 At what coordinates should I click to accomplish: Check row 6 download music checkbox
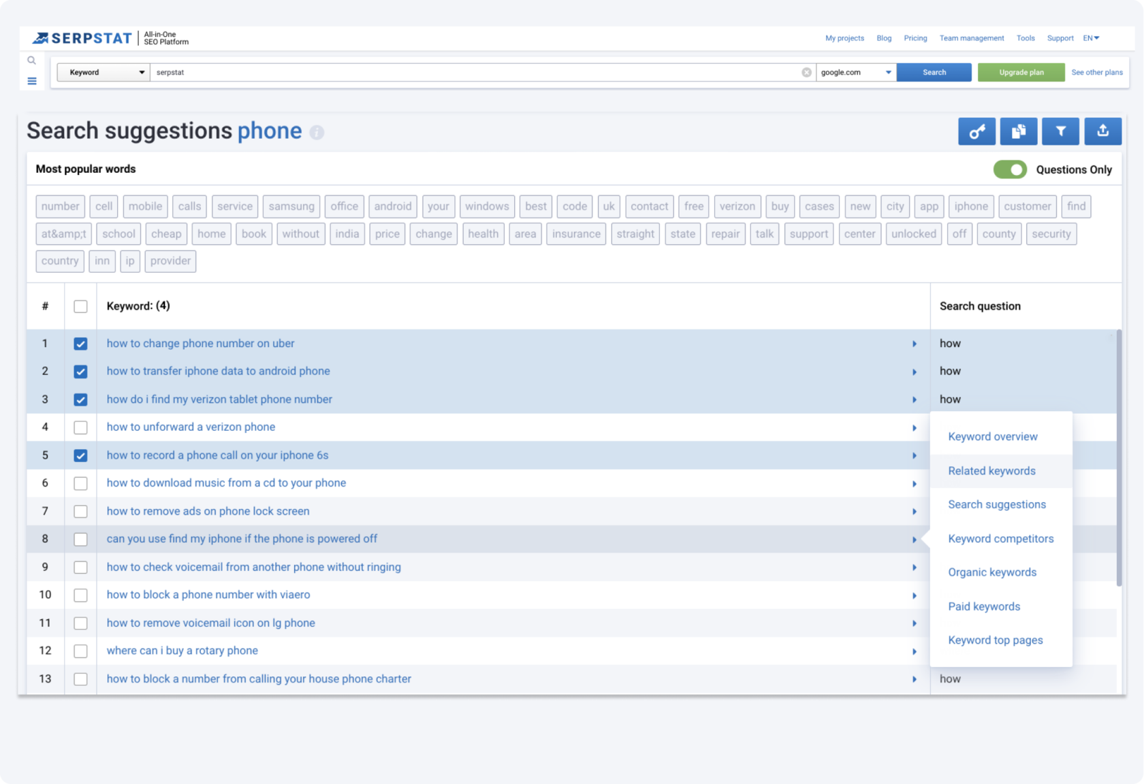(x=80, y=483)
